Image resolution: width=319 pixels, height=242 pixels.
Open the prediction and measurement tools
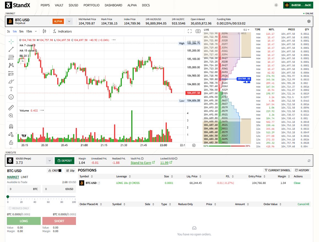coord(11,73)
